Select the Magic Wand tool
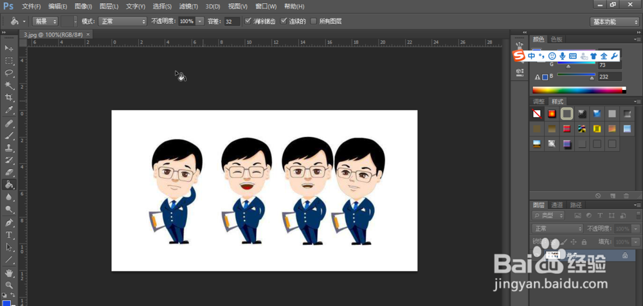The image size is (643, 306). click(x=9, y=85)
